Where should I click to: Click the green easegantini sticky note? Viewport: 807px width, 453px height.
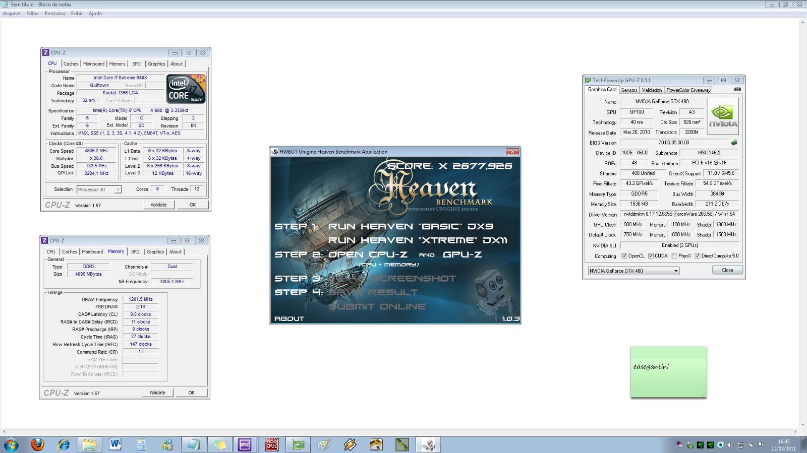click(668, 372)
